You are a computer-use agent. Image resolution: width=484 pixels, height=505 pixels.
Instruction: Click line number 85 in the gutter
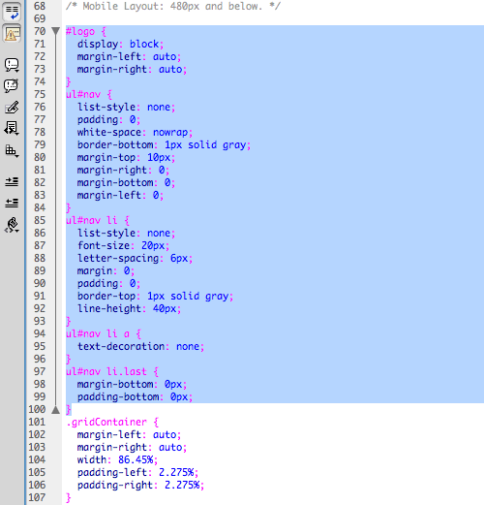coord(40,220)
